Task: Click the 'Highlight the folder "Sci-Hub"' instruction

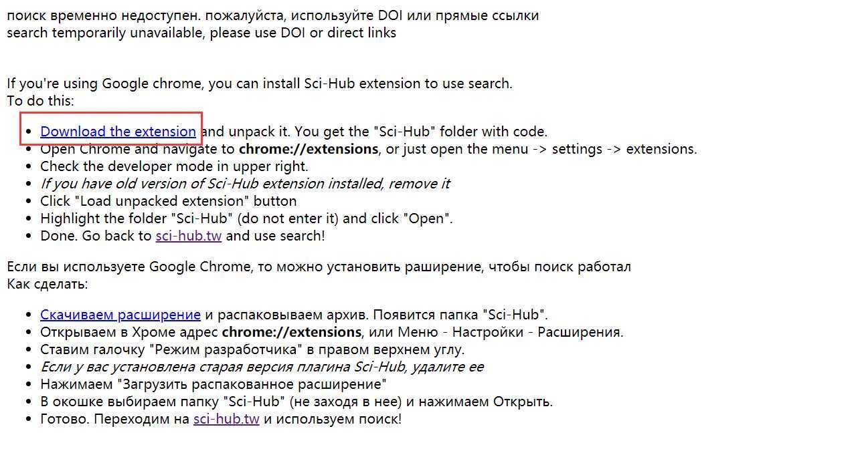Action: pos(247,218)
